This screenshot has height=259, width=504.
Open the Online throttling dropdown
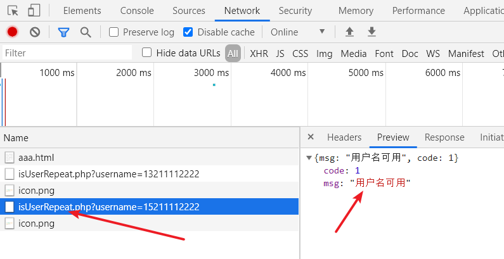point(297,32)
